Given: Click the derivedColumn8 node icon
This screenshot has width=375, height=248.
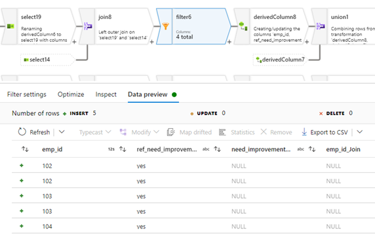Looking at the screenshot, I should [x=243, y=26].
